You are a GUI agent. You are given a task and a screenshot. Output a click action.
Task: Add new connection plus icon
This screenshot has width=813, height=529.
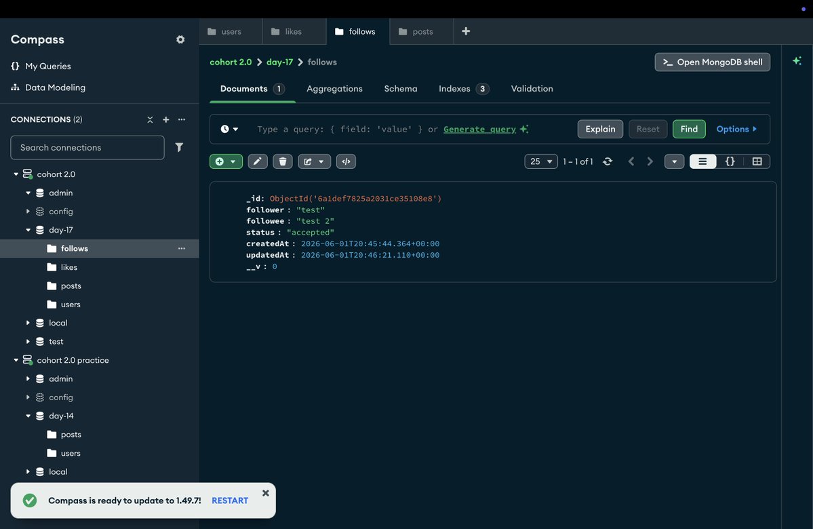pos(166,119)
